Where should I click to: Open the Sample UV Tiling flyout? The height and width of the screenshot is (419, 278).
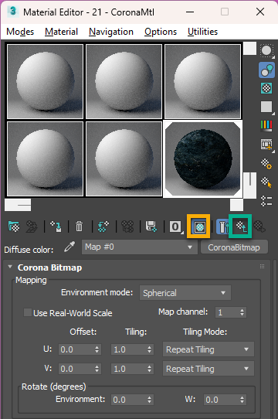click(266, 107)
